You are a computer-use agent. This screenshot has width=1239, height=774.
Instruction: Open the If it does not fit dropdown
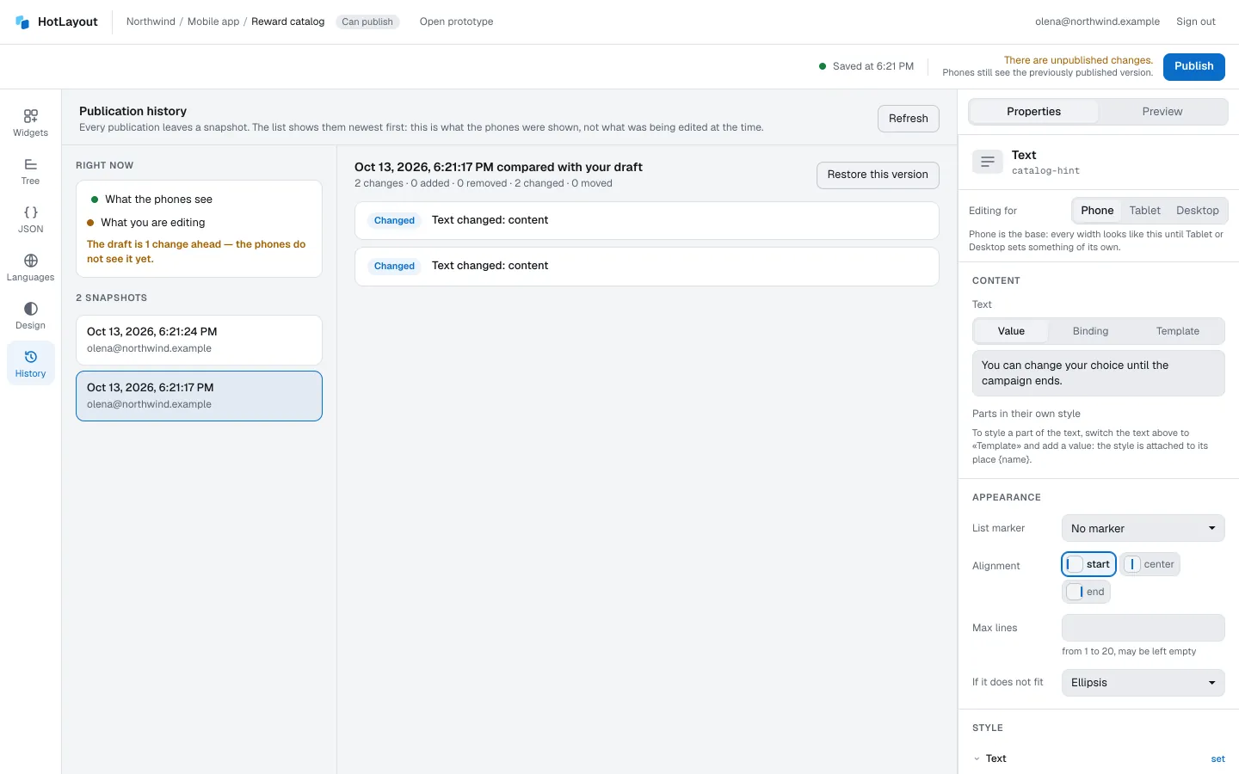(1143, 682)
